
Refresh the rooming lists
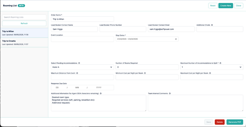coord(24,23)
